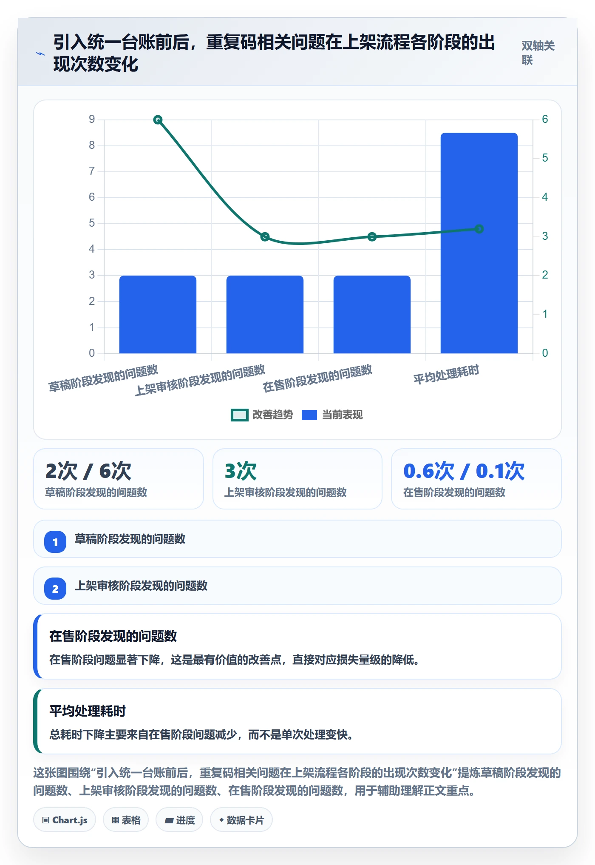The image size is (595, 865).
Task: Click the note text about 在售阶段问题显著下降
Action: pos(235,660)
